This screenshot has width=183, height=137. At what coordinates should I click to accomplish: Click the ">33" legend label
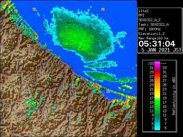click(151, 64)
